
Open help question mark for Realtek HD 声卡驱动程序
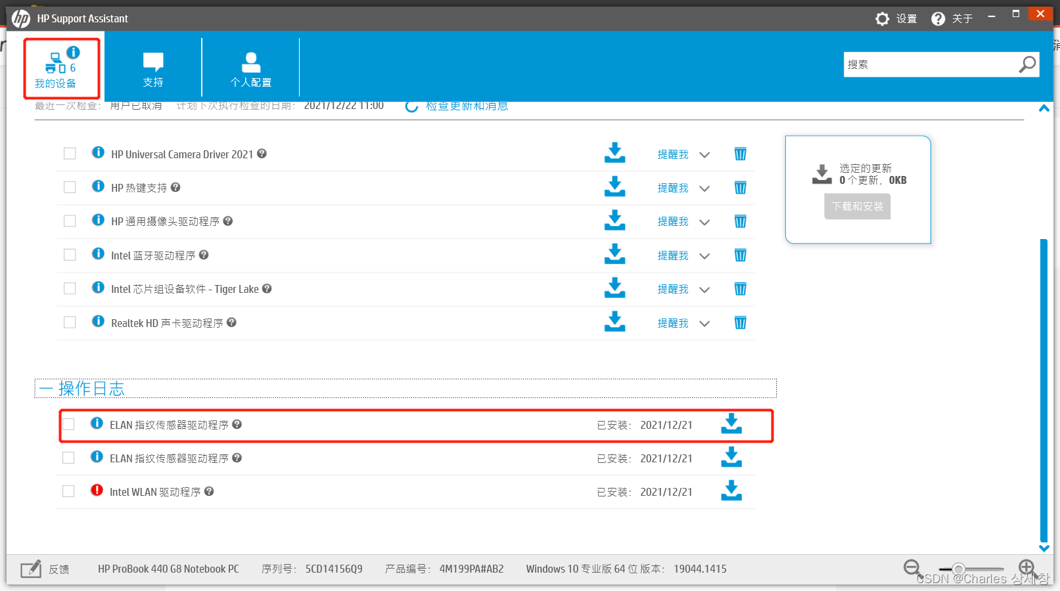click(231, 322)
